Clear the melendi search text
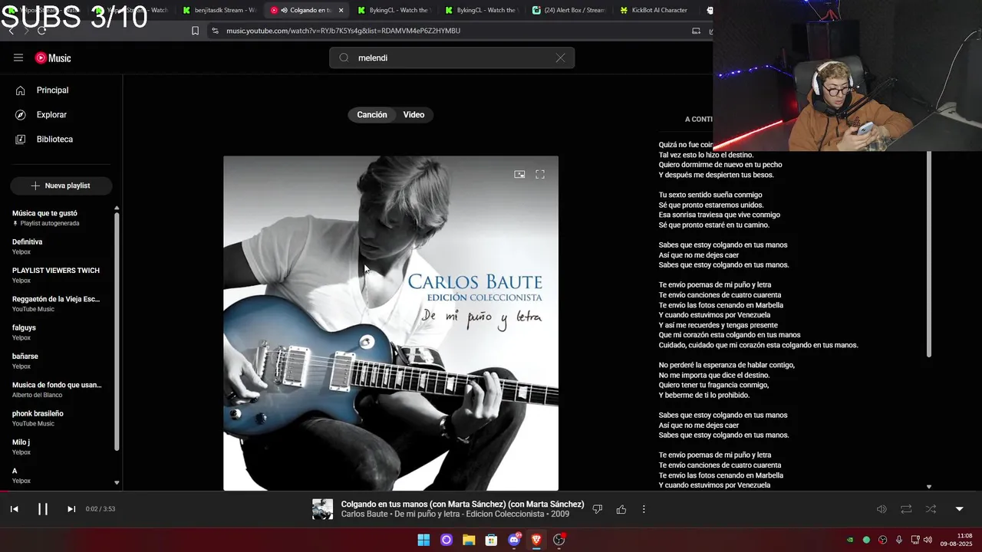Screen dimensions: 982x552 pos(560,58)
